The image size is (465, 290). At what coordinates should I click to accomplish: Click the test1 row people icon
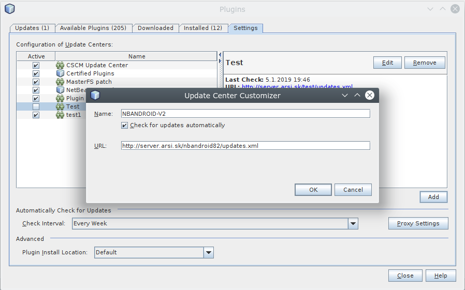[x=60, y=115]
